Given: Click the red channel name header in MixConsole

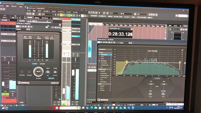Looking at the screenshot, I should tap(67, 19).
